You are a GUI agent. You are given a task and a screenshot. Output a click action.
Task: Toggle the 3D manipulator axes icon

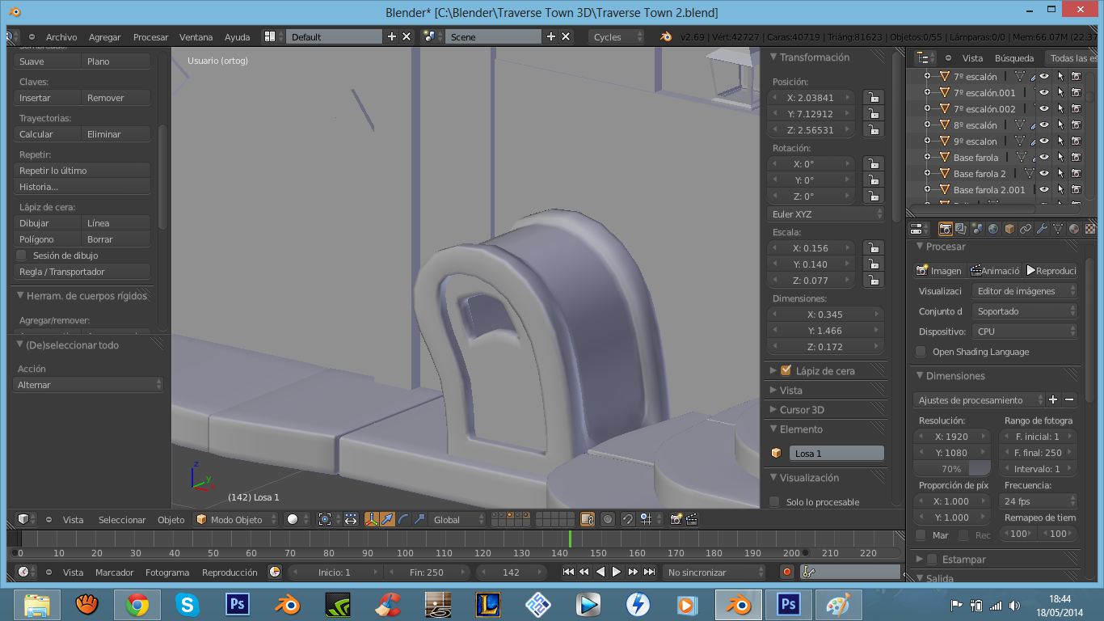point(373,519)
